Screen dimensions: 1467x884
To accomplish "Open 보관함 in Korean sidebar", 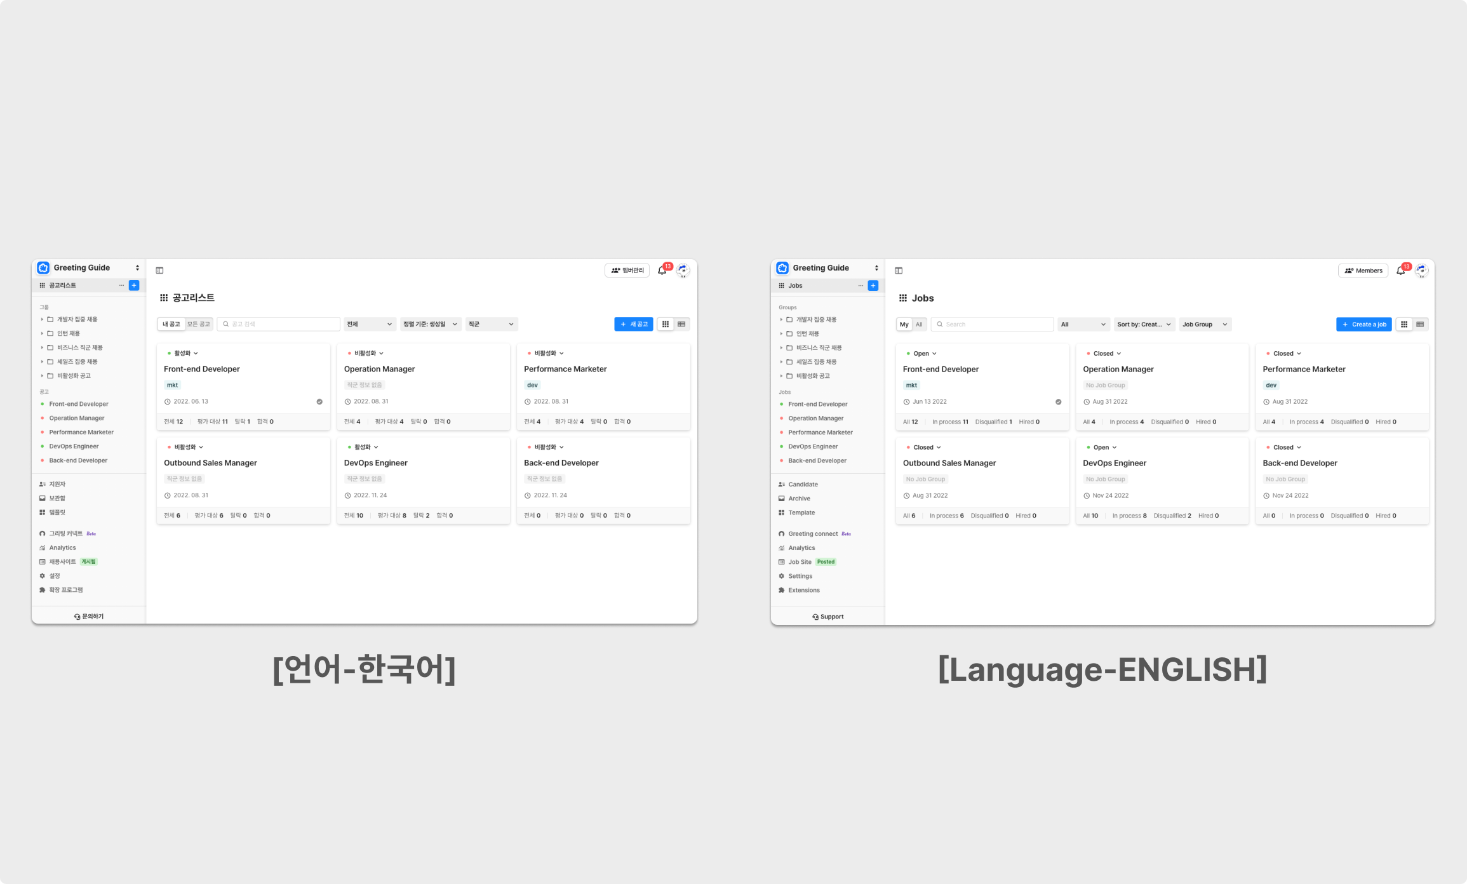I will click(57, 499).
